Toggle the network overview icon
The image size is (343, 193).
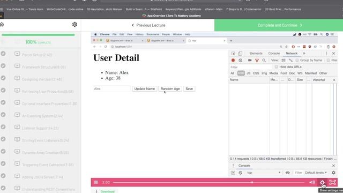tap(290, 60)
